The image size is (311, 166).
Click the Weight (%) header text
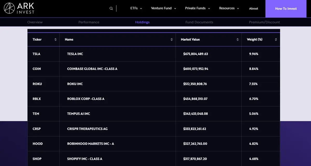click(x=255, y=40)
